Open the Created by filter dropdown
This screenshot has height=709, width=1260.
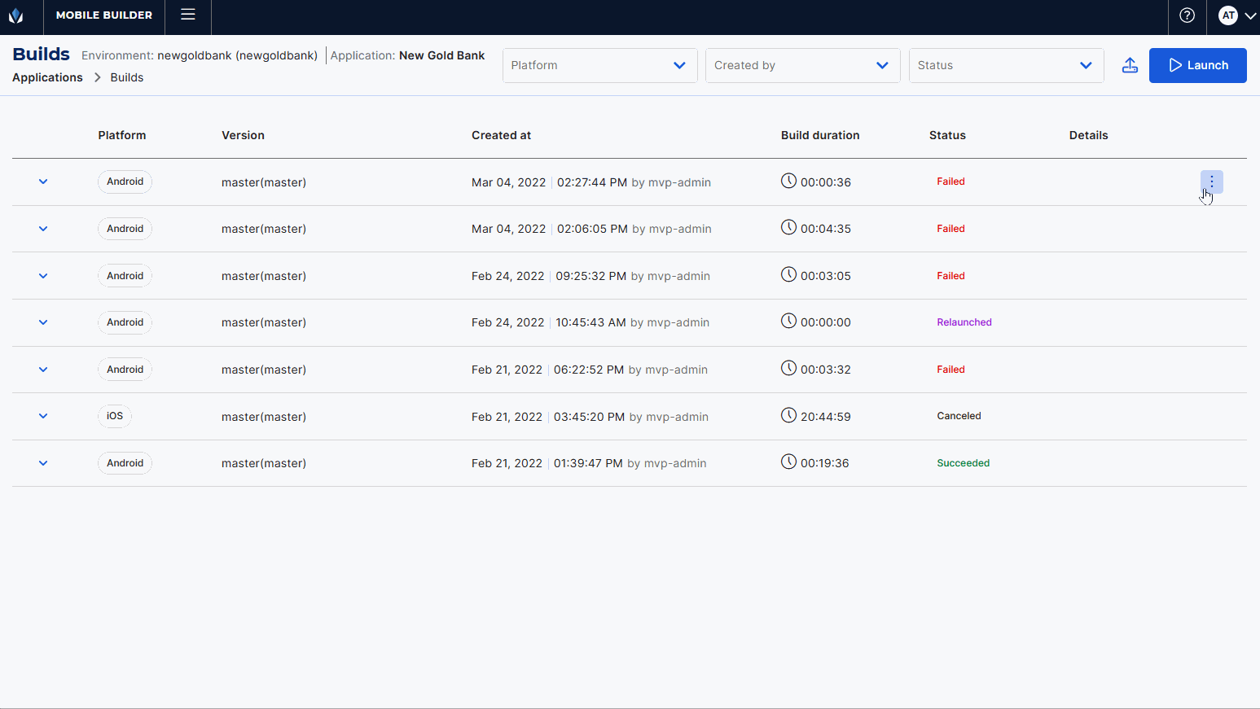[x=802, y=65]
